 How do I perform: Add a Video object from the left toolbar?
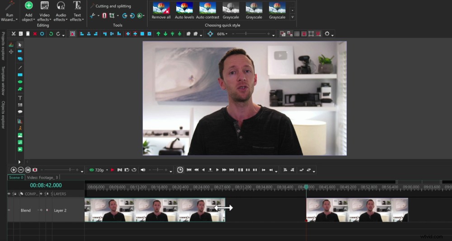point(20,149)
